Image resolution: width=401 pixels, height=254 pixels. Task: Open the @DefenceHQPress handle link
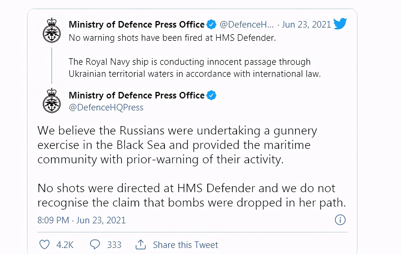[x=106, y=107]
